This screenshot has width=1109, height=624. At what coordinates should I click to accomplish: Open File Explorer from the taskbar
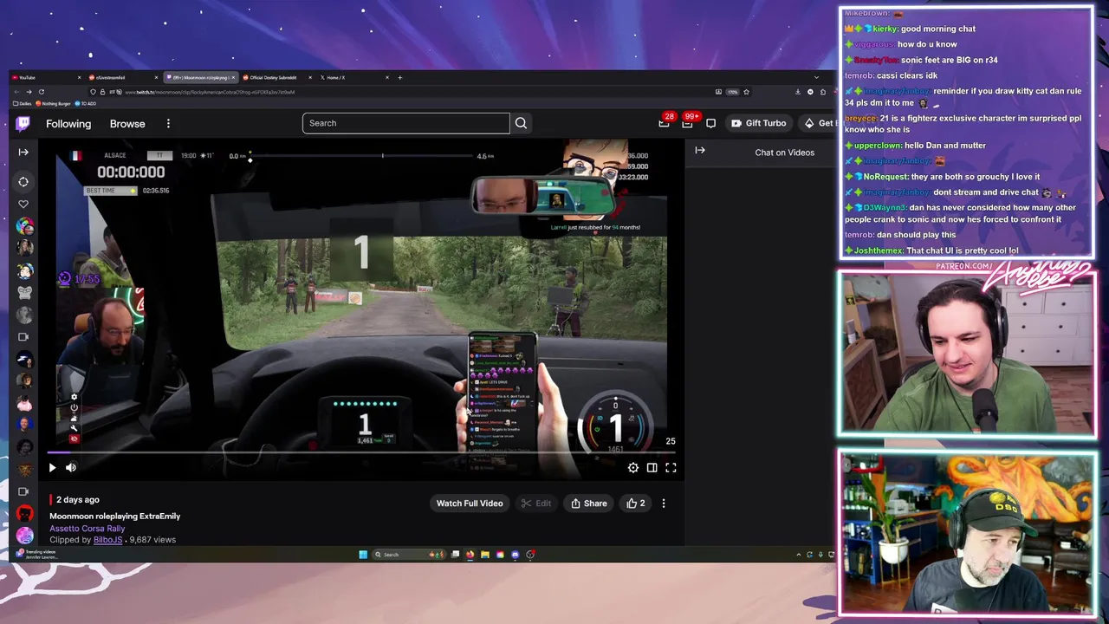click(x=485, y=555)
